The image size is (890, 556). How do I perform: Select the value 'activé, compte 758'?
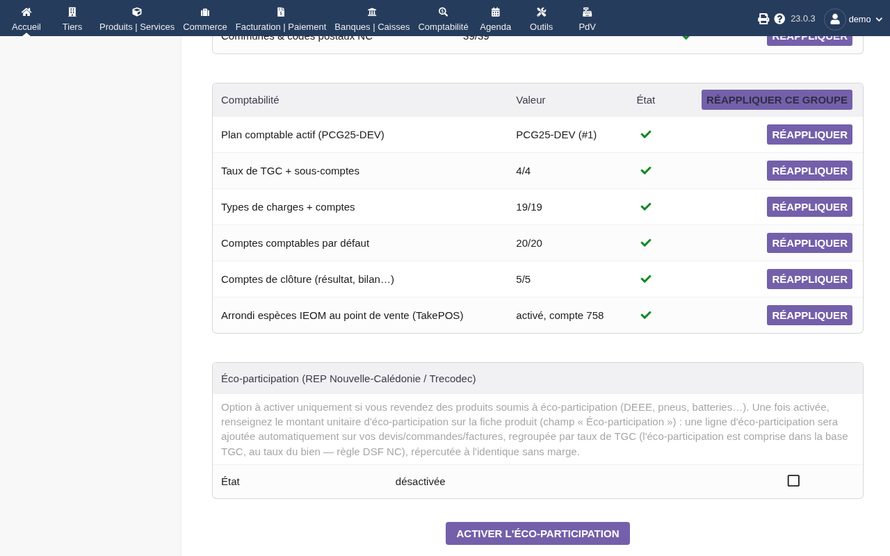click(560, 315)
